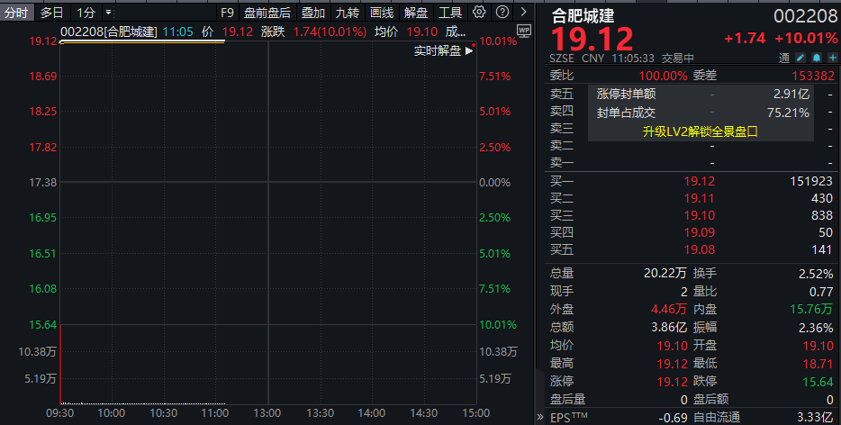Click 自由流通 value 3.33亿
Viewport: 841px width, 425px height.
[x=815, y=417]
